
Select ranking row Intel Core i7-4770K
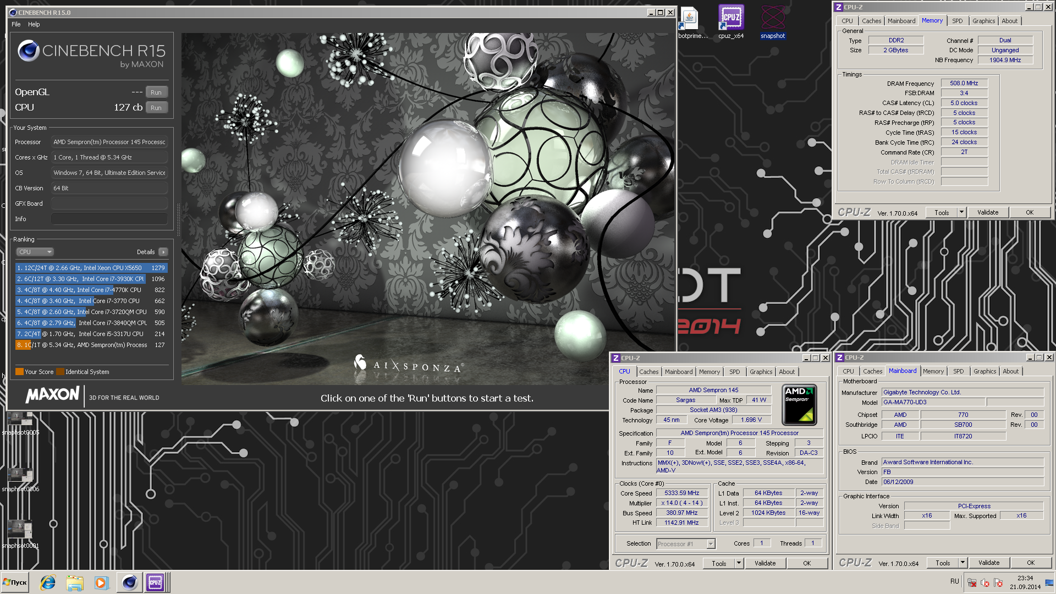pyautogui.click(x=91, y=290)
